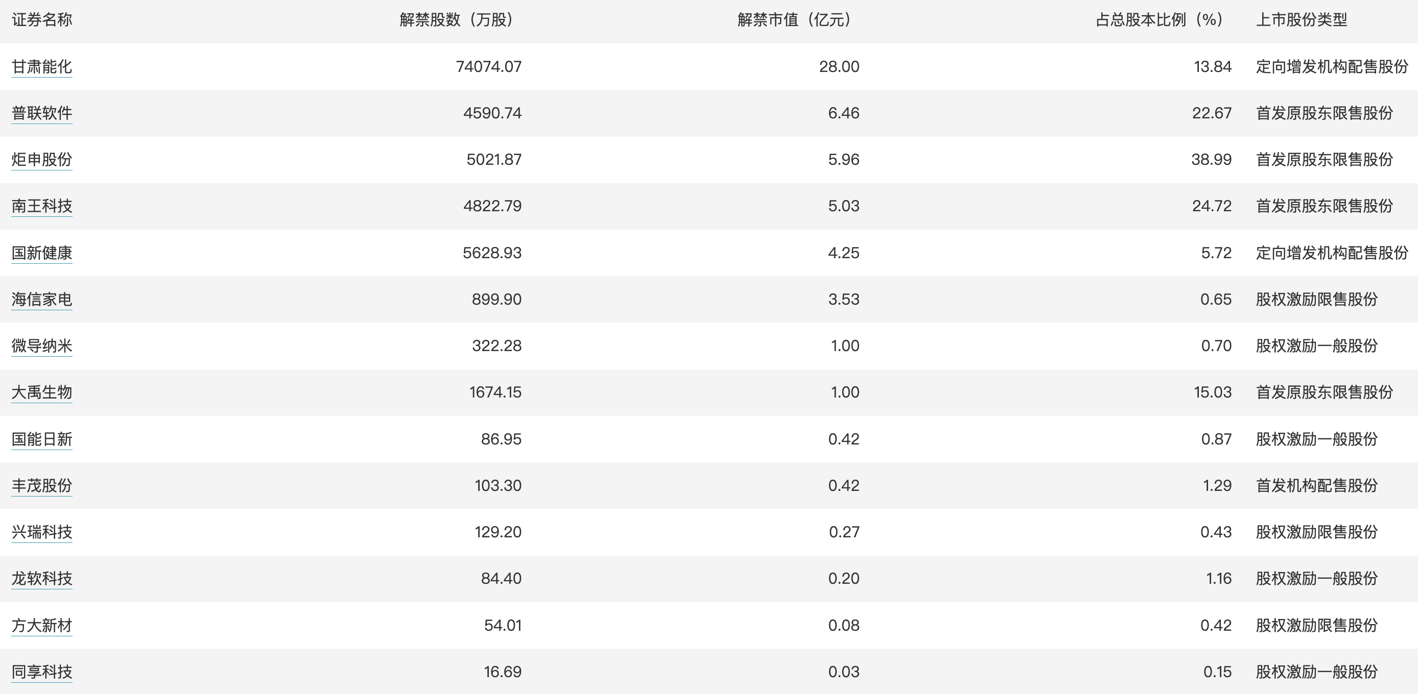Click the 普联软件 security name link
This screenshot has width=1418, height=694.
[42, 113]
